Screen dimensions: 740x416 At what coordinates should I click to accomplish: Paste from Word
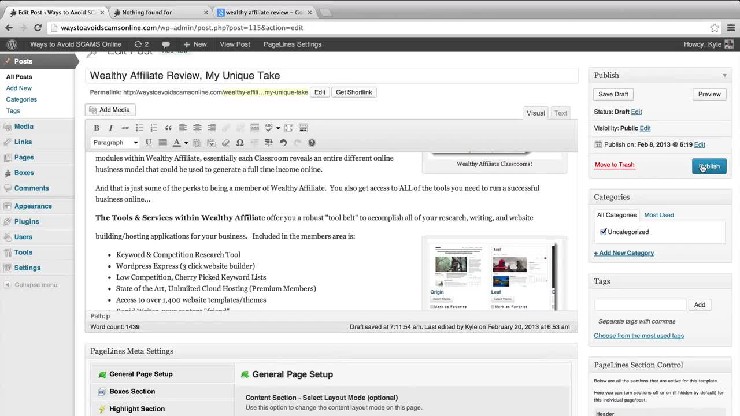coord(212,143)
